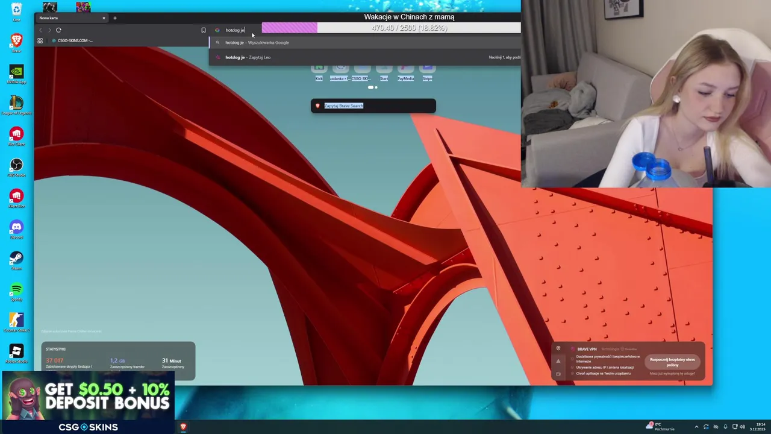Open Steam from the desktop shortcut

click(x=16, y=260)
